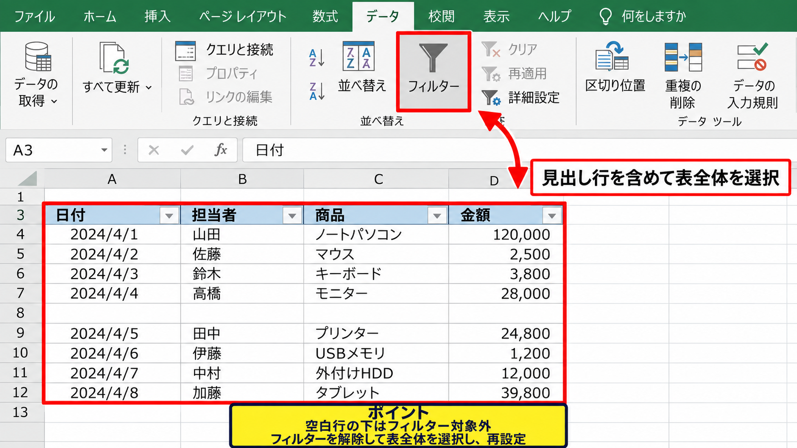Switch to the Page Layout (ページ レイアウト) tab

243,16
